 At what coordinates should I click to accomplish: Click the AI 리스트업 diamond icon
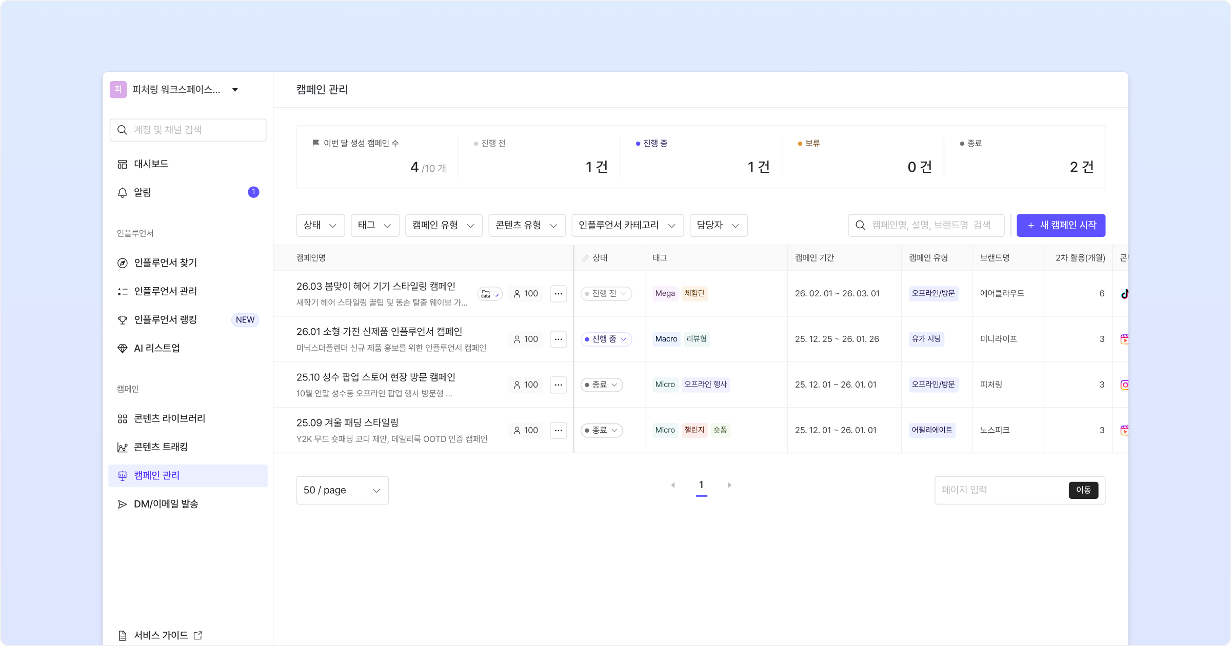[x=123, y=349]
